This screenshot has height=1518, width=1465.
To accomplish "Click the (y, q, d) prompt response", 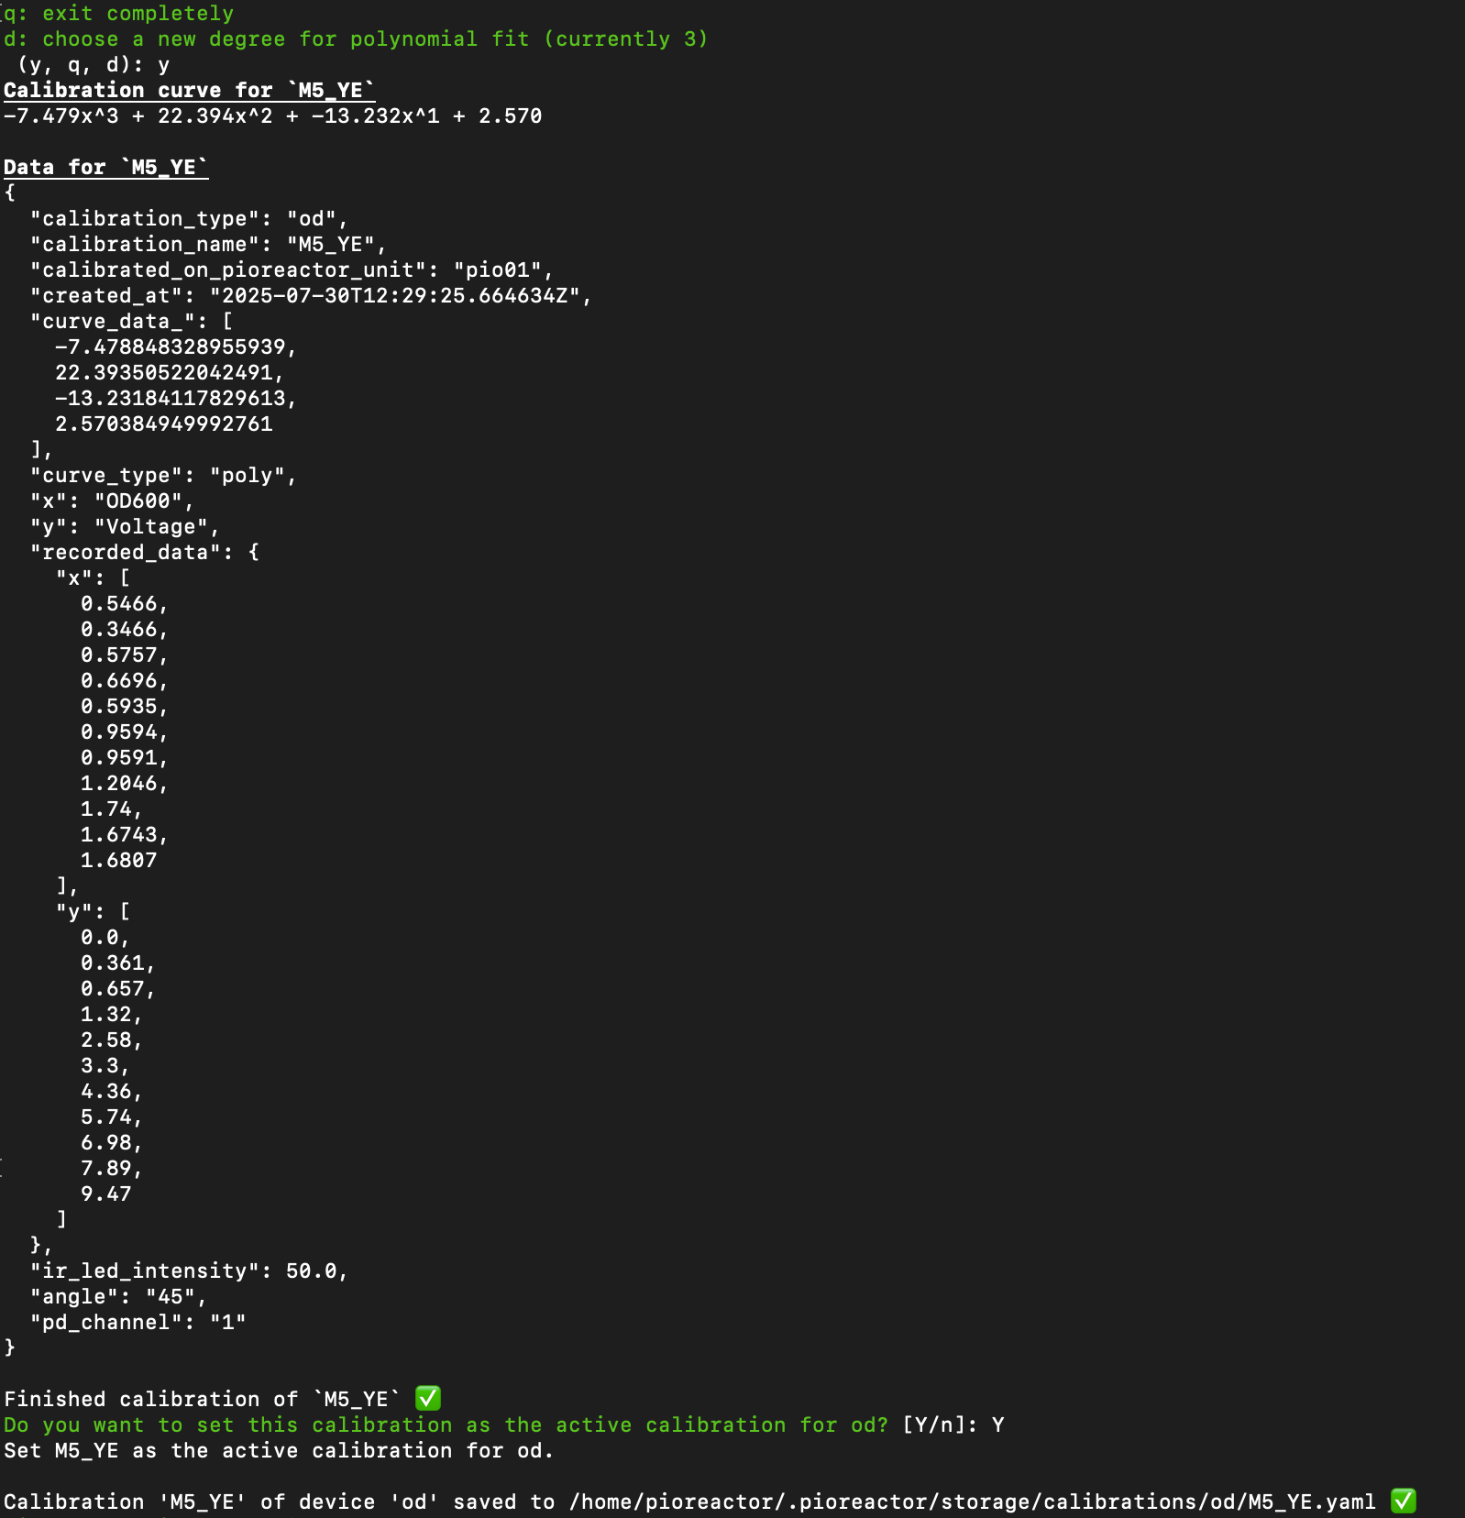I will 163,64.
